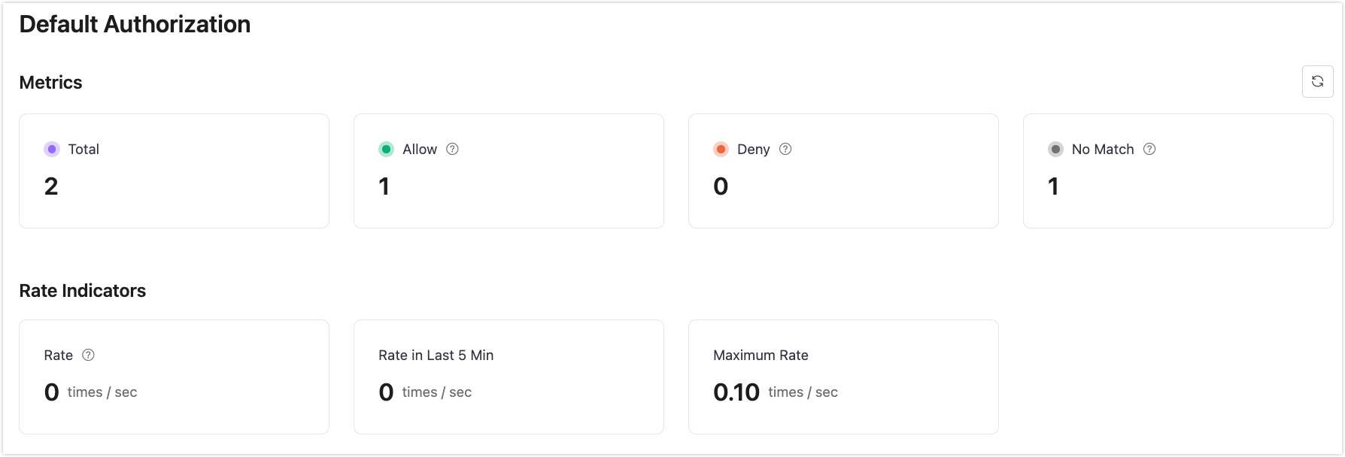Click the Maximum Rate label
1345x457 pixels.
point(761,355)
